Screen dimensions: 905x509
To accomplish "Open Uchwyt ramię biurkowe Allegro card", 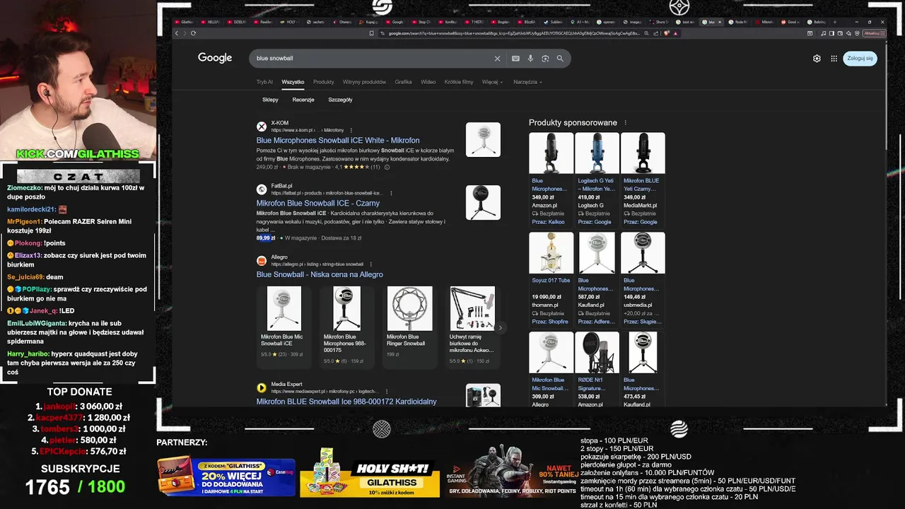I will [473, 327].
